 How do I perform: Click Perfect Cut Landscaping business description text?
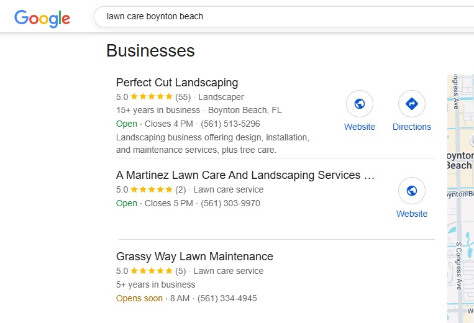[212, 143]
